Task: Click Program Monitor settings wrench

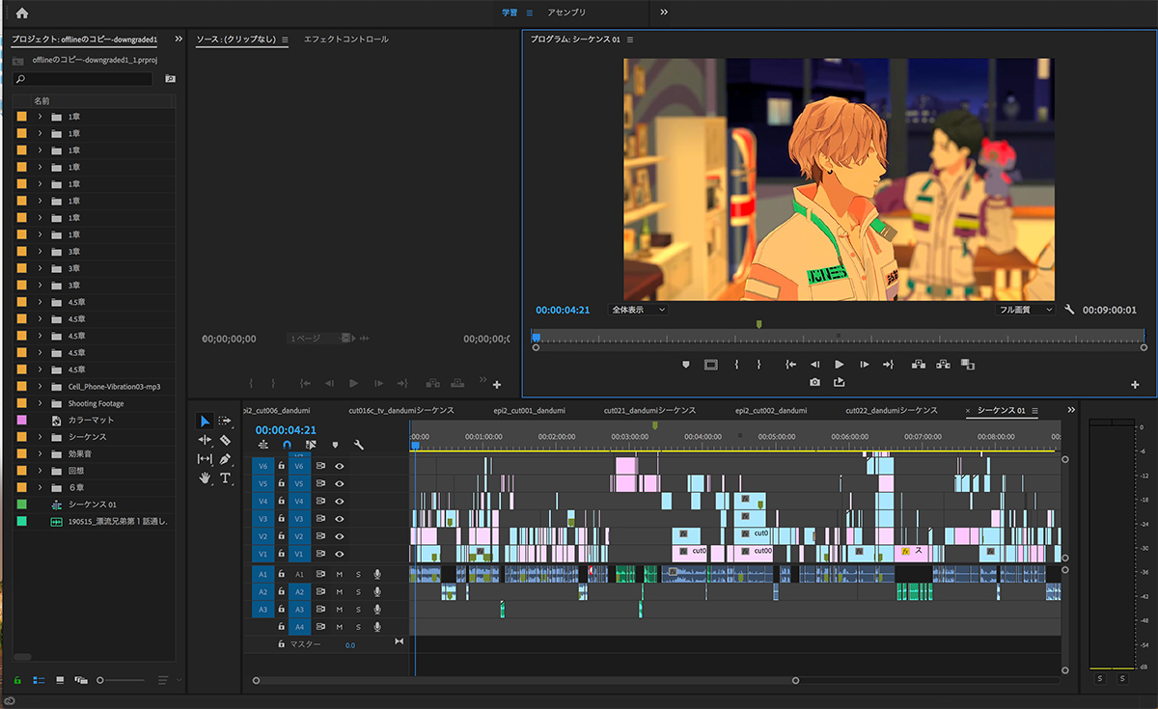Action: pyautogui.click(x=1069, y=310)
